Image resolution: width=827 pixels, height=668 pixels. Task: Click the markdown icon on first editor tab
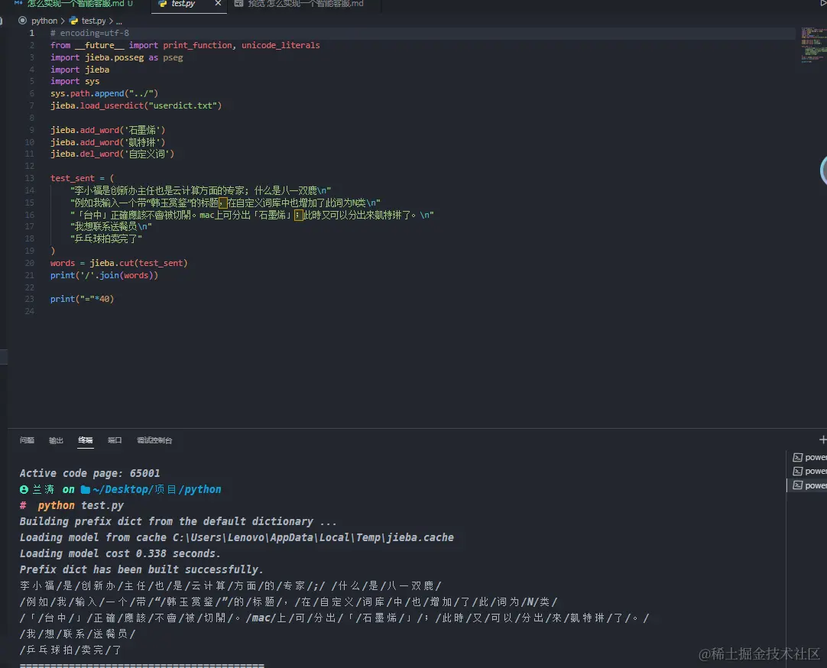[x=18, y=4]
